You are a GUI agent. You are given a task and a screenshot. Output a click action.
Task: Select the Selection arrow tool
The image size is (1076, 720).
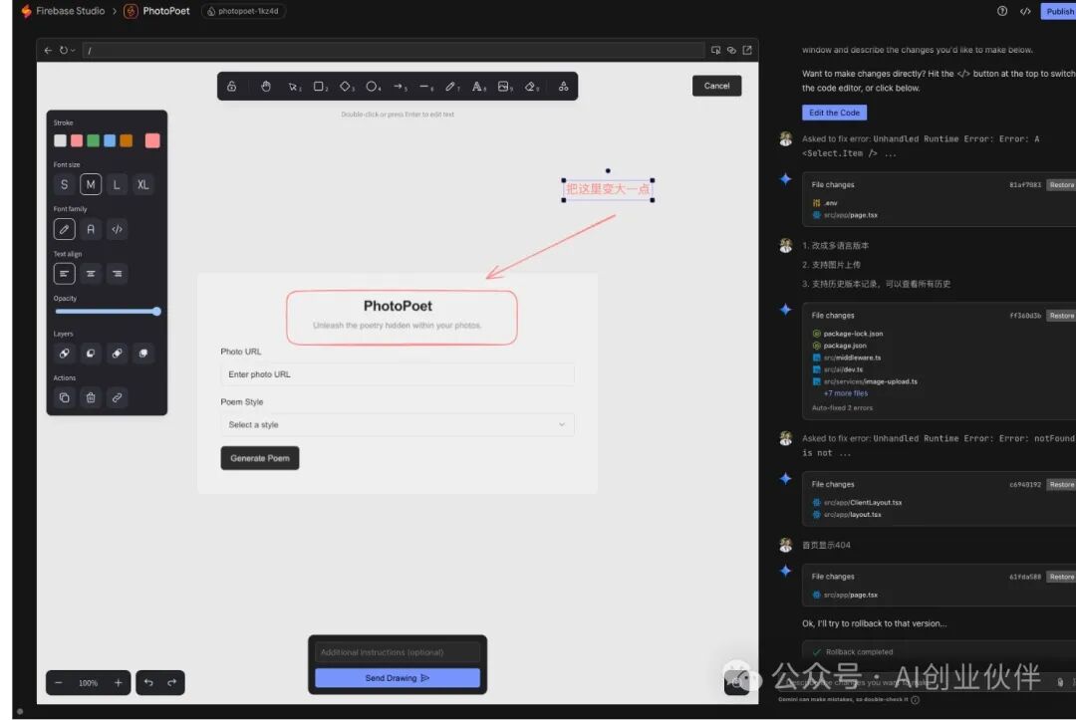tap(294, 87)
